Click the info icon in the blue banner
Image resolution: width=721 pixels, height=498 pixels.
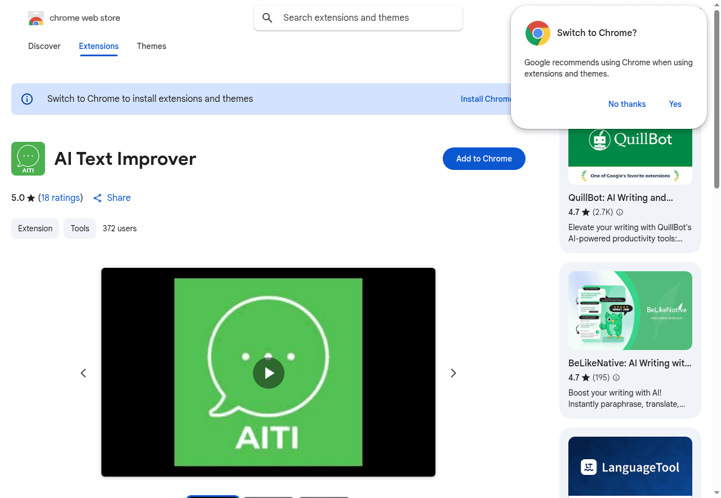coord(26,98)
